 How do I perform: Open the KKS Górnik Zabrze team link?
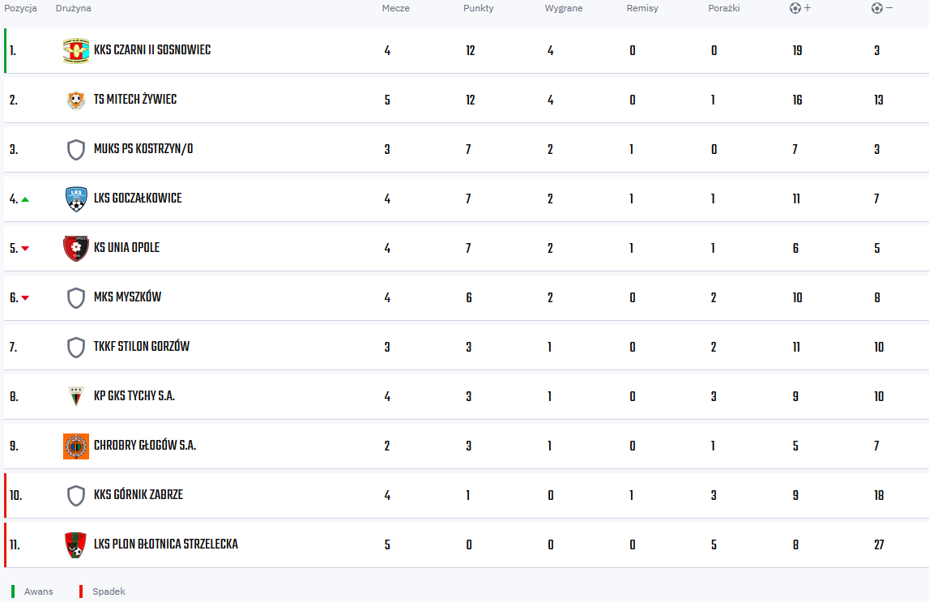click(138, 495)
